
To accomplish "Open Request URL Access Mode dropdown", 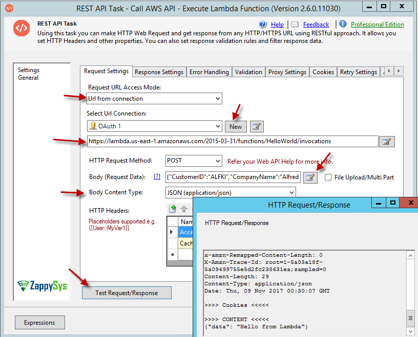I will click(154, 99).
